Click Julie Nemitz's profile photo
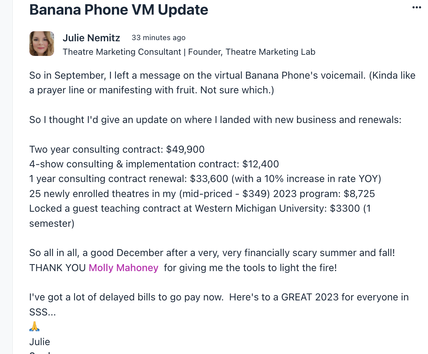This screenshot has width=428, height=354. coord(41,44)
